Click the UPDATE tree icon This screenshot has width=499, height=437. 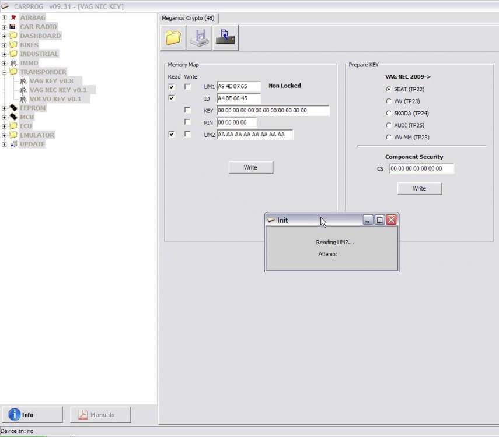click(13, 144)
